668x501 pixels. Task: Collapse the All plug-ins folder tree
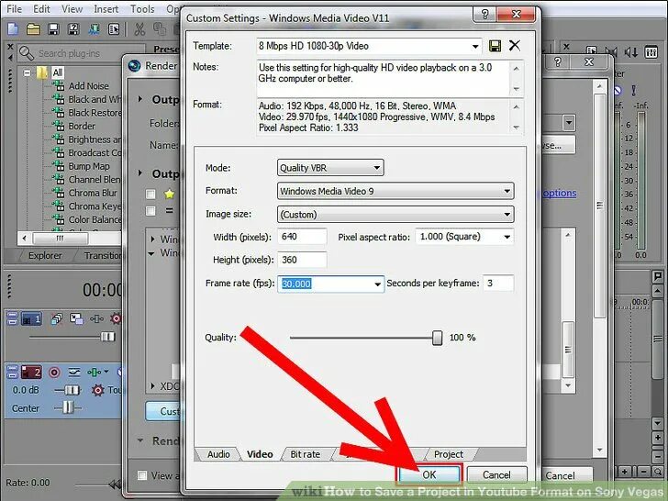coord(28,72)
